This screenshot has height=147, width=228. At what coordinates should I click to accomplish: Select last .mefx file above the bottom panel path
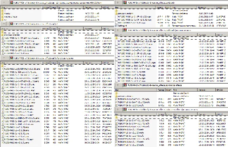131,105
